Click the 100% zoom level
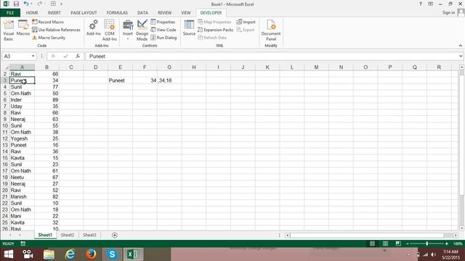 [458, 244]
